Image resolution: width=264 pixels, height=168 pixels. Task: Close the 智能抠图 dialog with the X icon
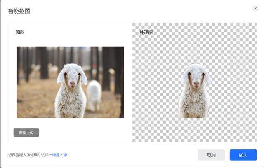point(255,8)
